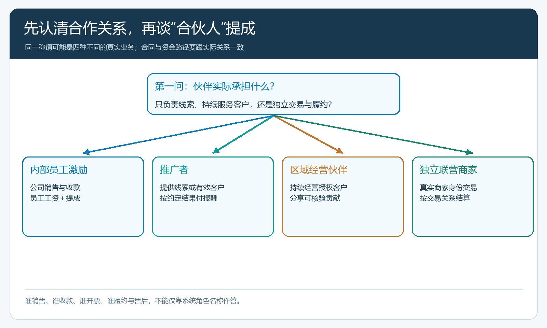Click the 区域经营伙伴 card heading
The image size is (547, 328).
[x=319, y=170]
